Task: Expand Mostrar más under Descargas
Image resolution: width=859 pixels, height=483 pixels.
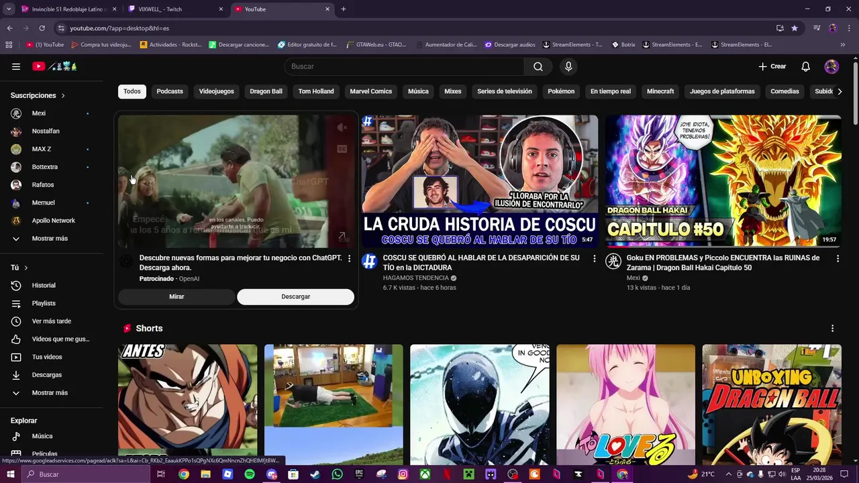Action: click(x=50, y=393)
